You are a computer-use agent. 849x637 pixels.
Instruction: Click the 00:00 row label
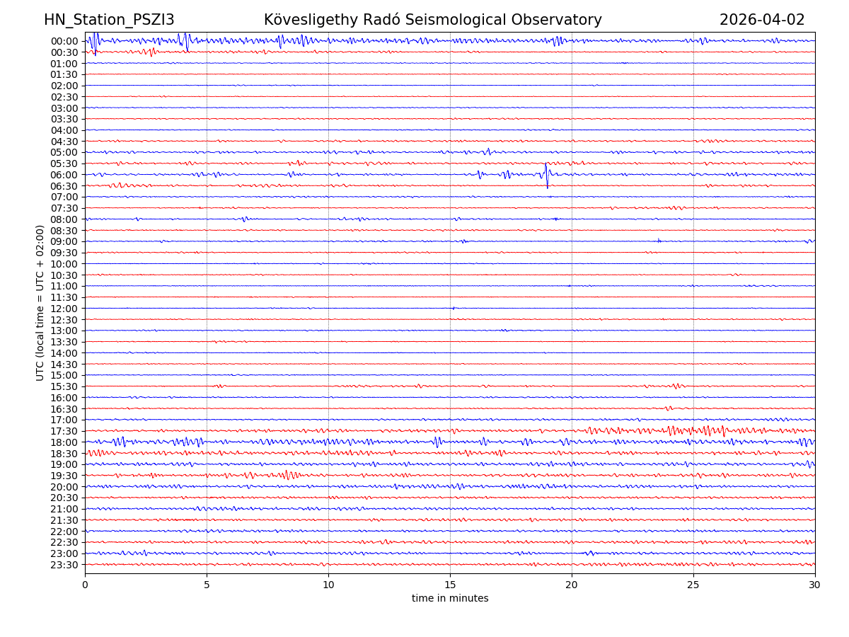[64, 41]
